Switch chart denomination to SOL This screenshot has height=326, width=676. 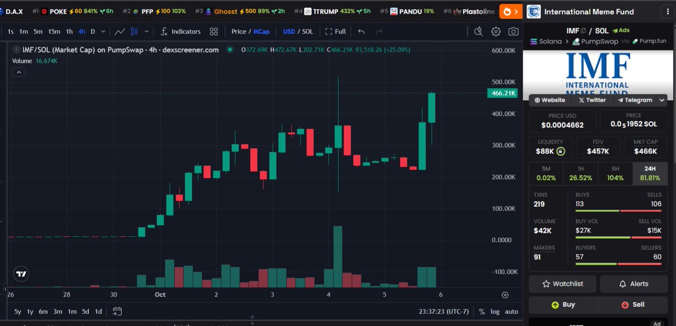click(308, 32)
